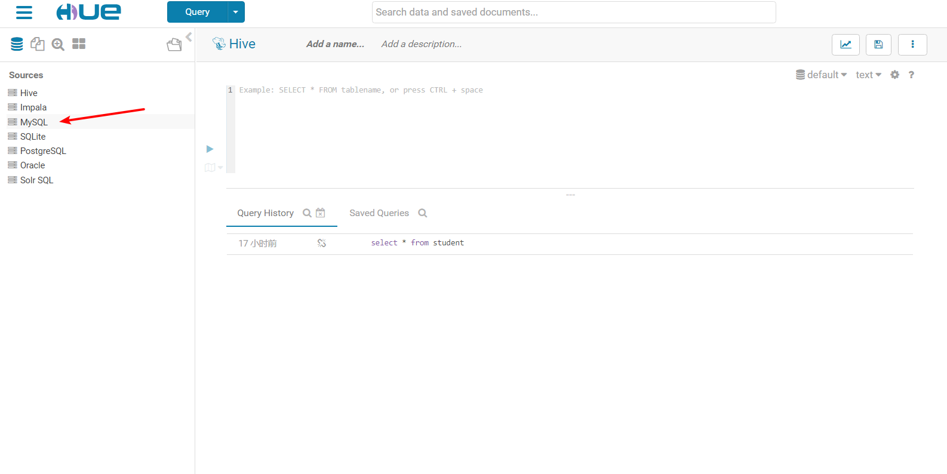Screen dimensions: 947x474
Task: Open the SQL sources database icon
Action: (x=17, y=44)
